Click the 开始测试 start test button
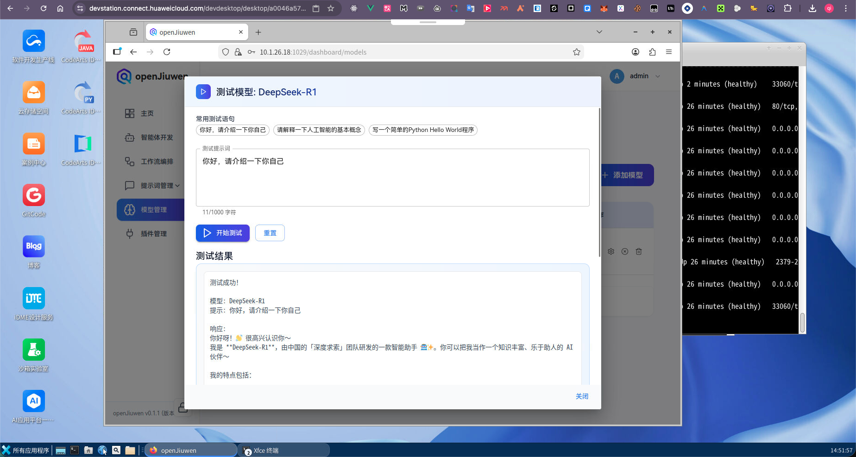Screen dimensions: 856x457 click(222, 233)
